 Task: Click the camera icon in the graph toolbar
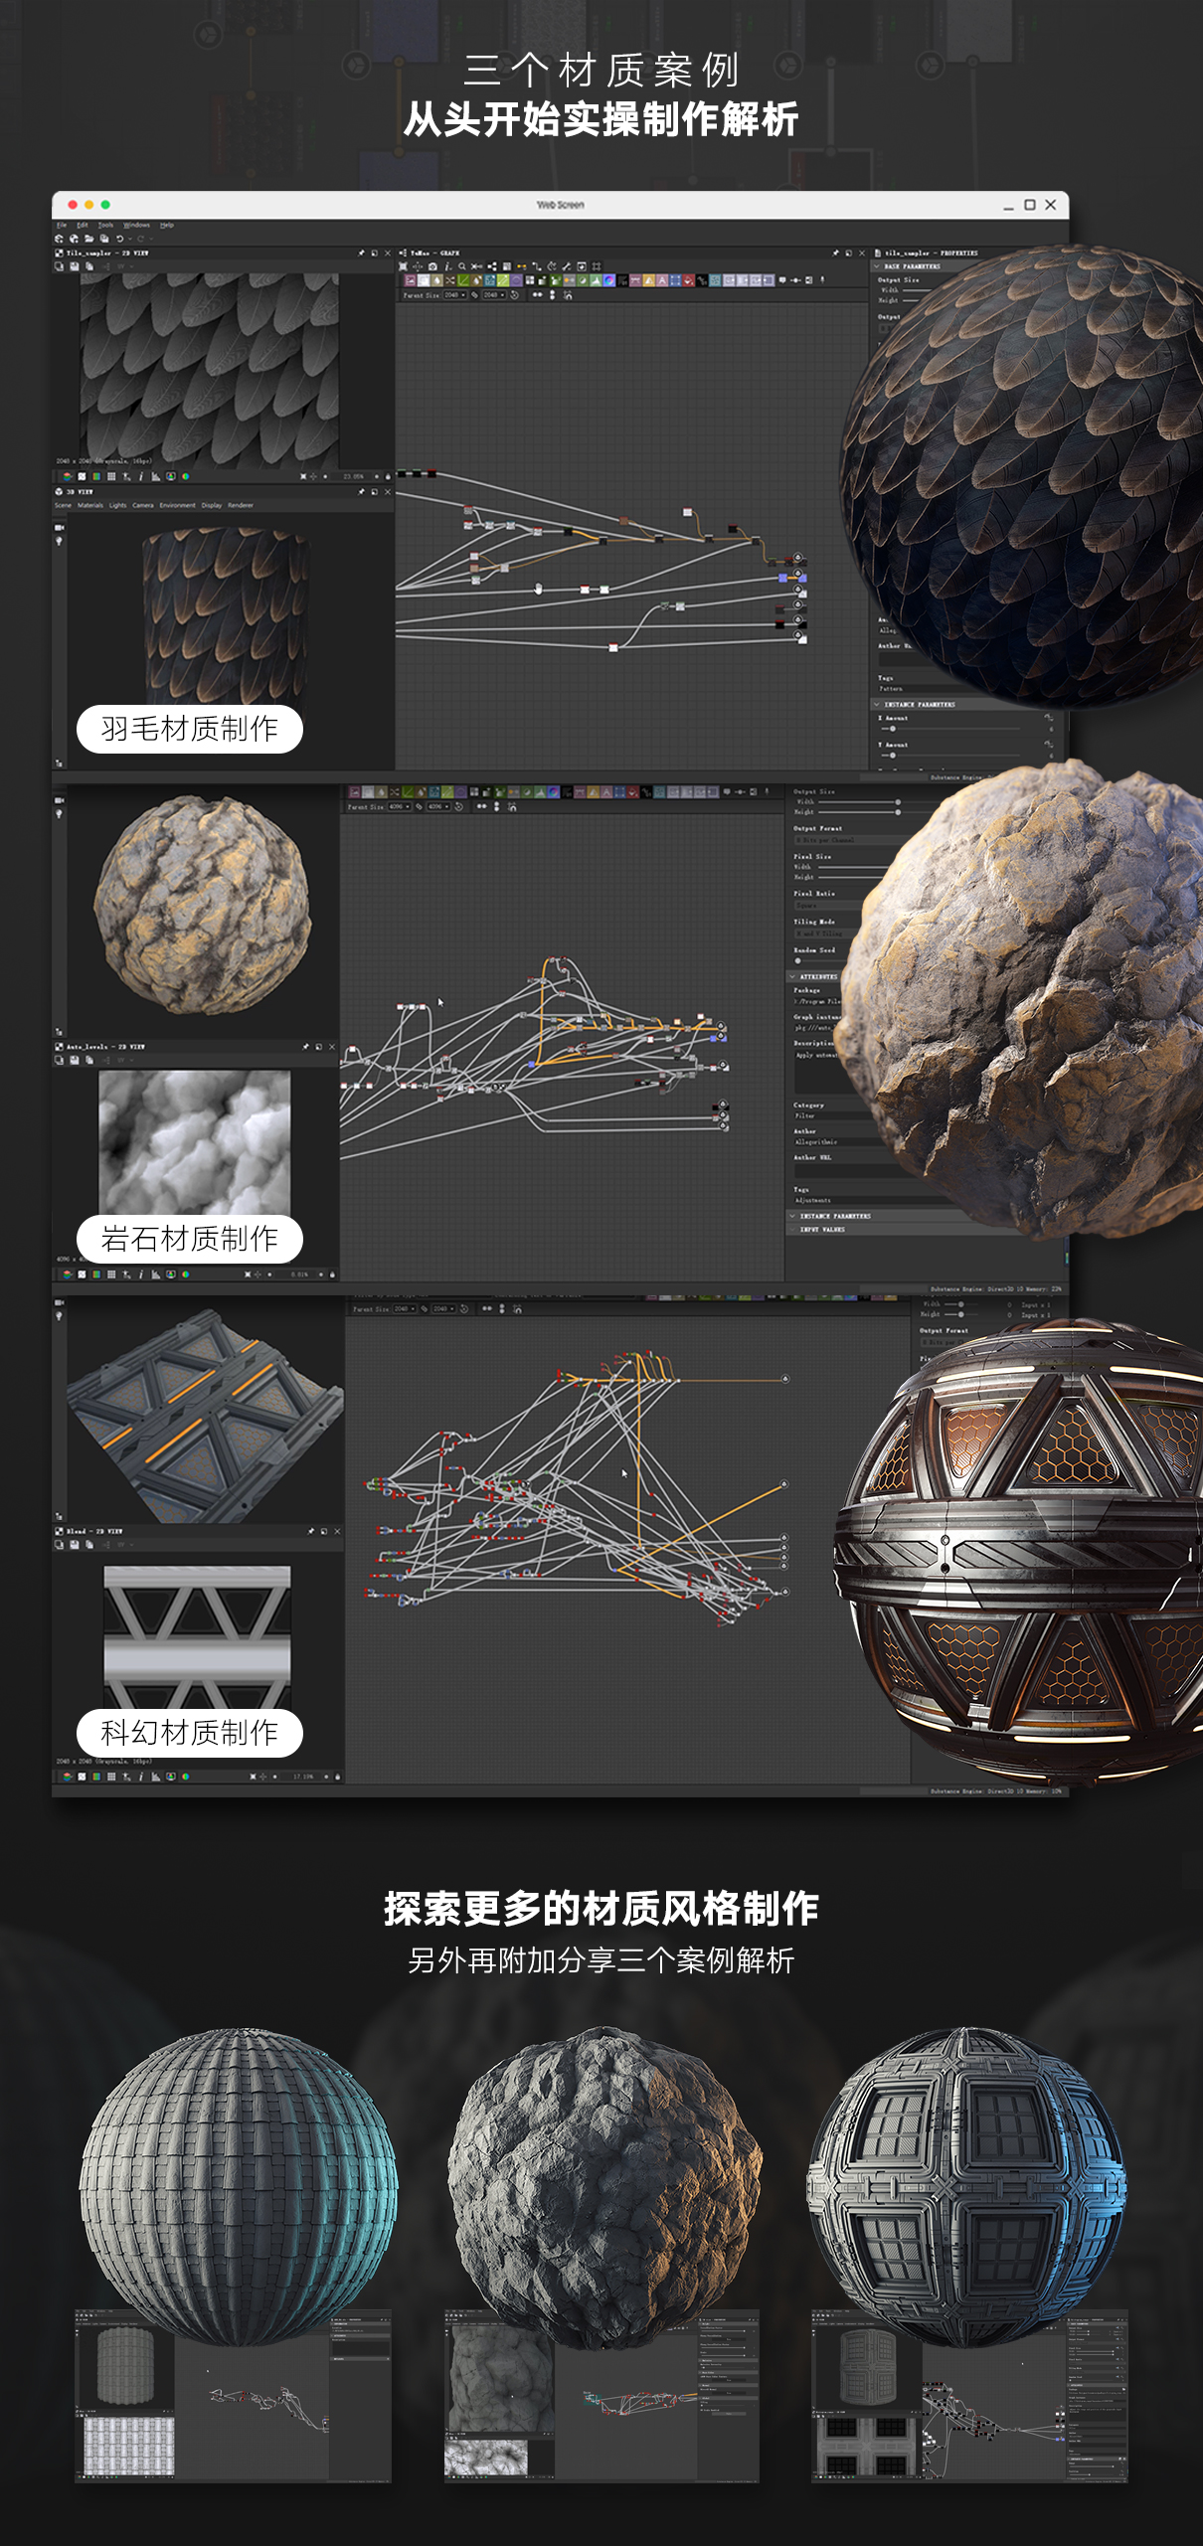[x=432, y=266]
